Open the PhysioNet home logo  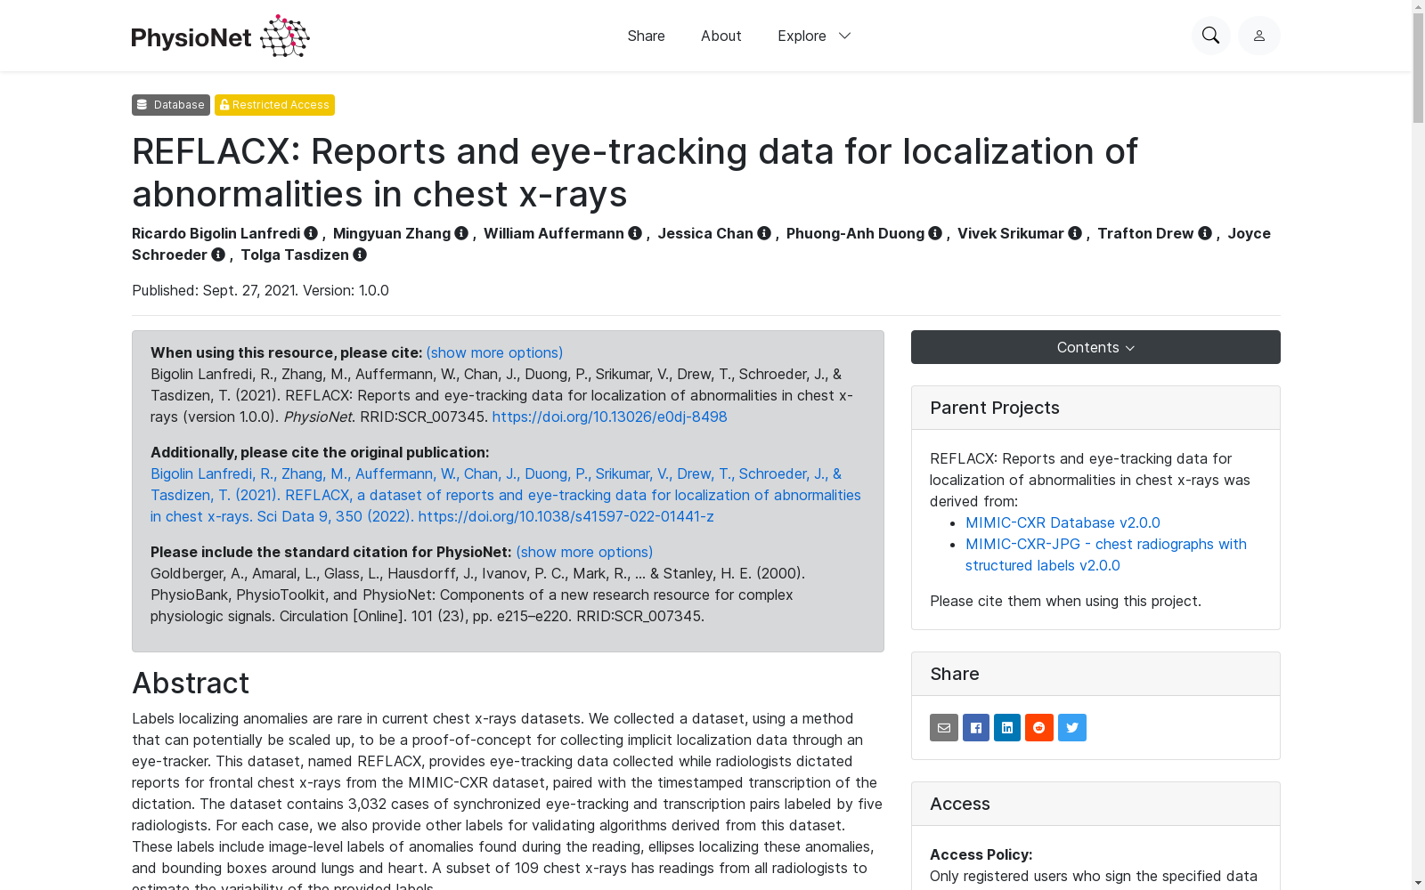click(x=220, y=36)
